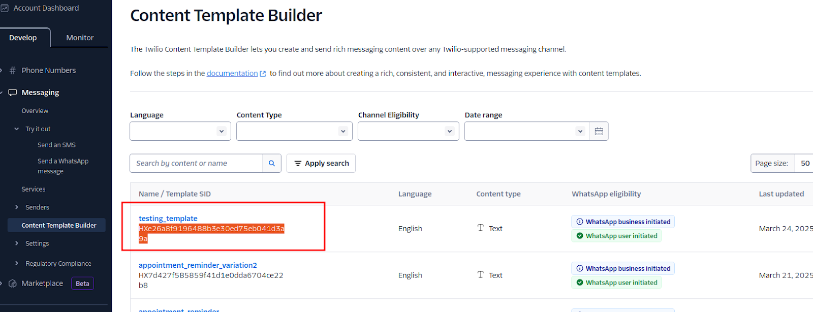813x312 pixels.
Task: Click check icon of appointment_reminder_variation2 user initiated badge
Action: (x=580, y=283)
